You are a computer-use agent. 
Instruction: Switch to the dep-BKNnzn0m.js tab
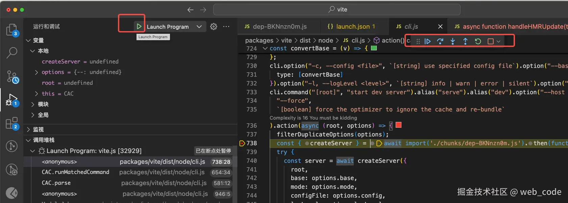pos(279,26)
